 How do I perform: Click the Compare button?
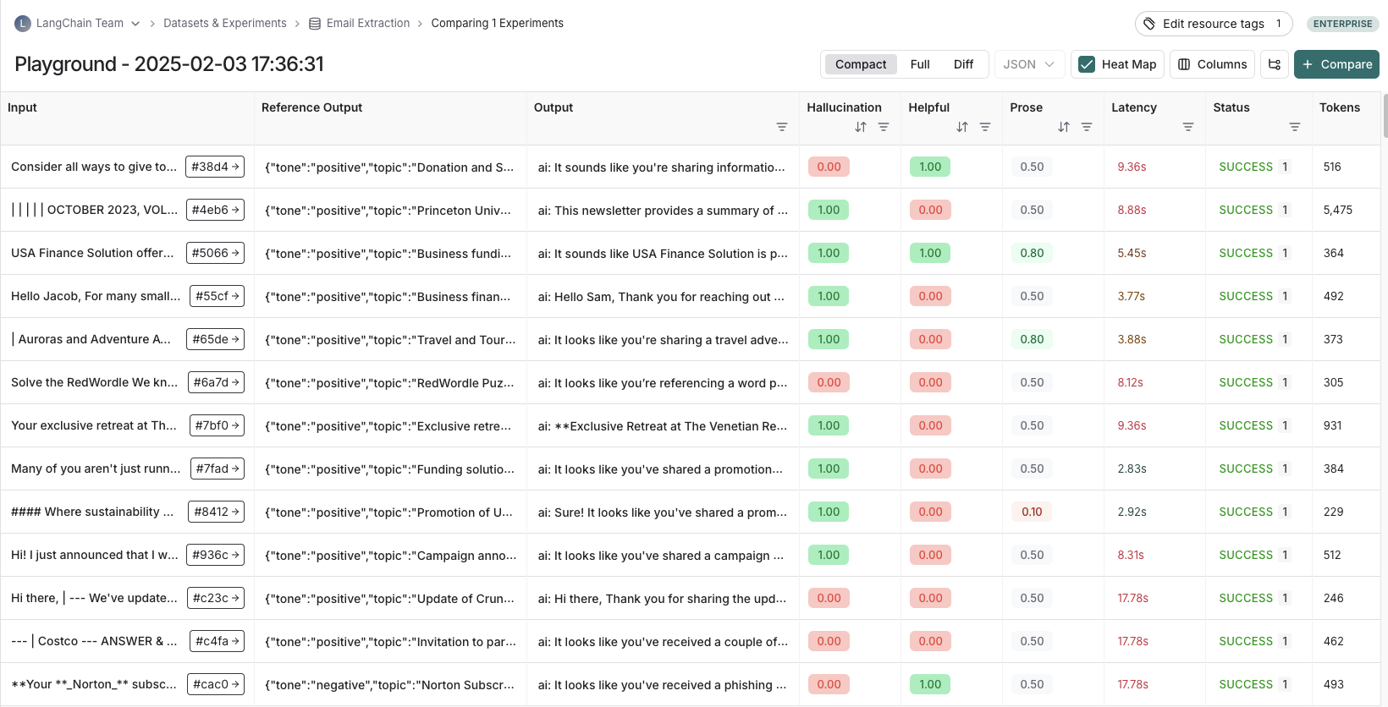click(x=1336, y=64)
